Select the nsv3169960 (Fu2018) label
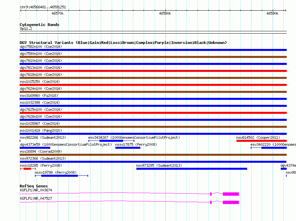Viewport: 296px width, 221px height. coord(39,96)
